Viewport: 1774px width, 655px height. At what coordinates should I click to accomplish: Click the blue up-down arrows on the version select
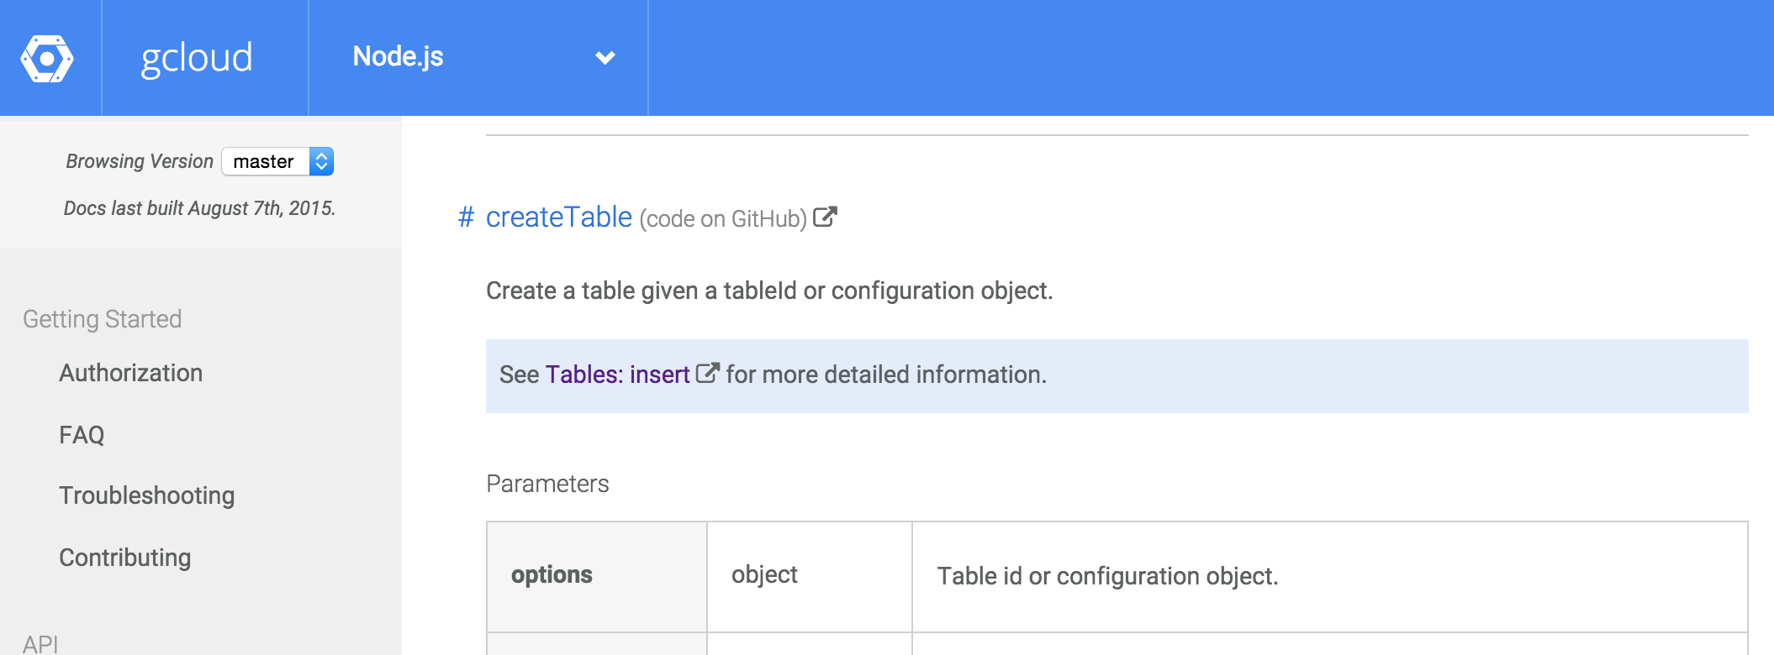(321, 161)
